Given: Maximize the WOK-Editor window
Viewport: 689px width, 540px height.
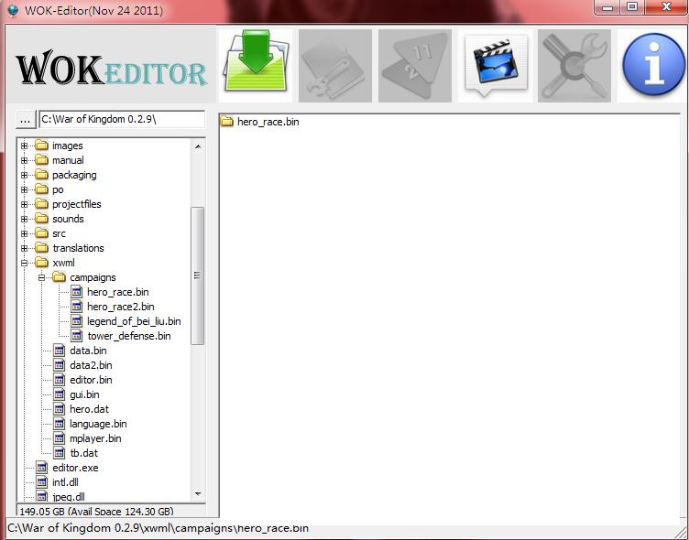Looking at the screenshot, I should [x=632, y=7].
